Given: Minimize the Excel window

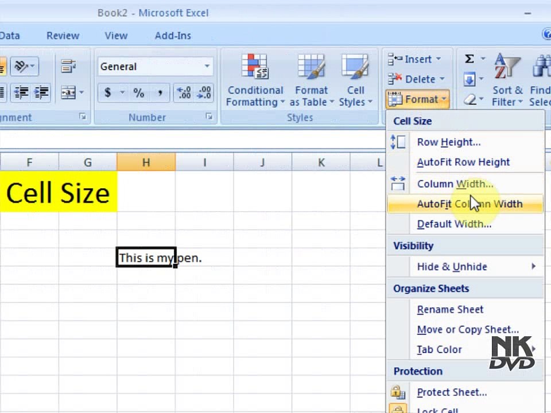Looking at the screenshot, I should pos(527,13).
